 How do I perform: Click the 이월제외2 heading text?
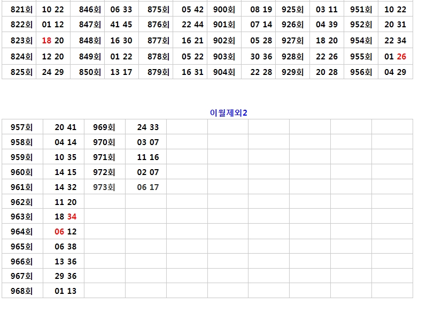(229, 112)
